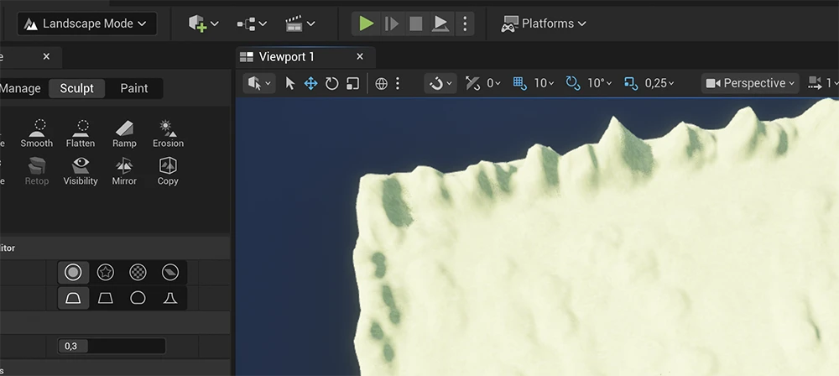Toggle scale snapping in the viewport

632,83
